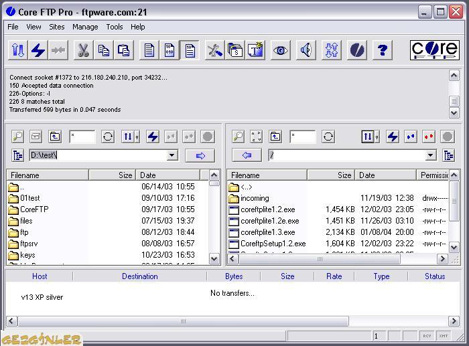
Task: Click the question mark help icon
Action: [x=383, y=50]
